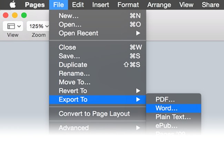Export document as Plain Text…
224x142 pixels.
(x=174, y=117)
